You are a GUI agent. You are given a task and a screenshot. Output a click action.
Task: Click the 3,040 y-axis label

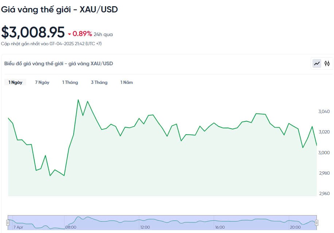pyautogui.click(x=324, y=112)
